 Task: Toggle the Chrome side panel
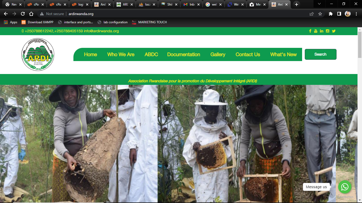[339, 14]
